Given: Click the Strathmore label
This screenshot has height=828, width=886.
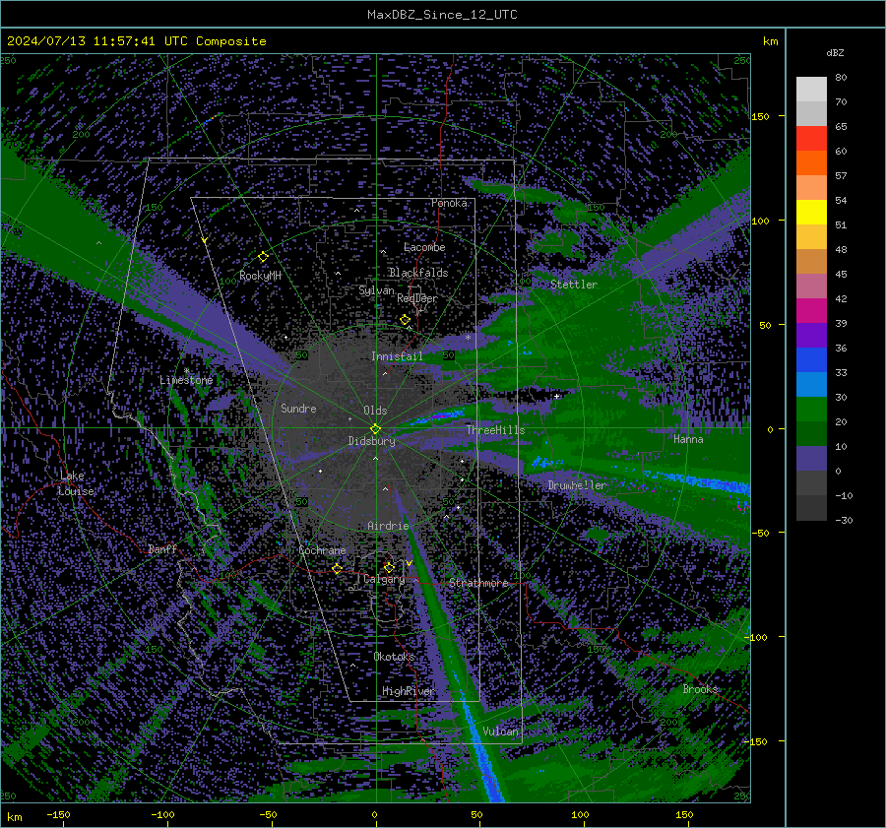Looking at the screenshot, I should pyautogui.click(x=478, y=583).
